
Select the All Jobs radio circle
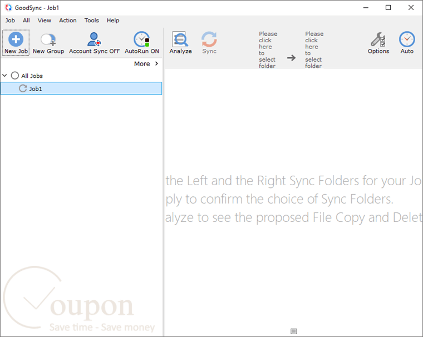click(15, 76)
